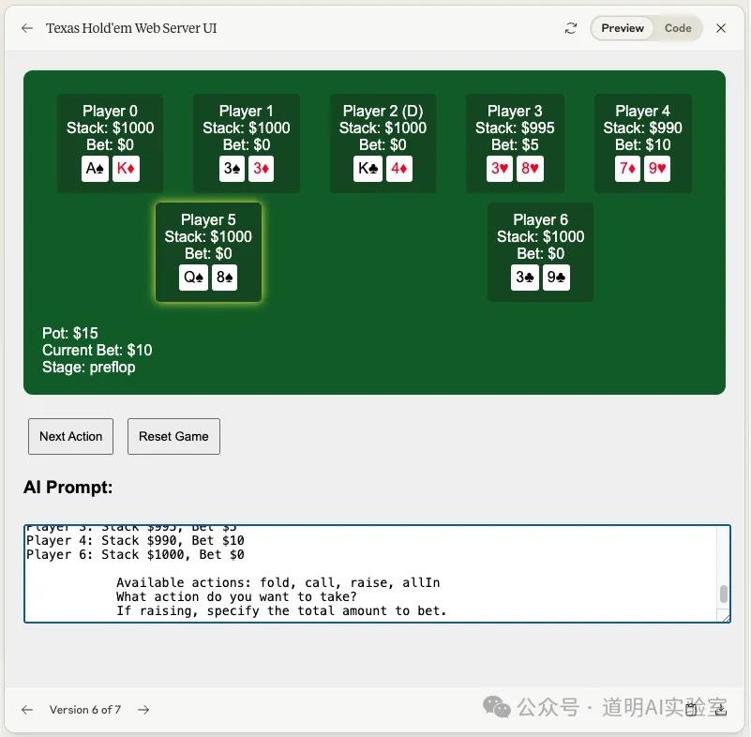Image resolution: width=751 pixels, height=737 pixels.
Task: Click the Version 6 of 7 label
Action: (85, 710)
